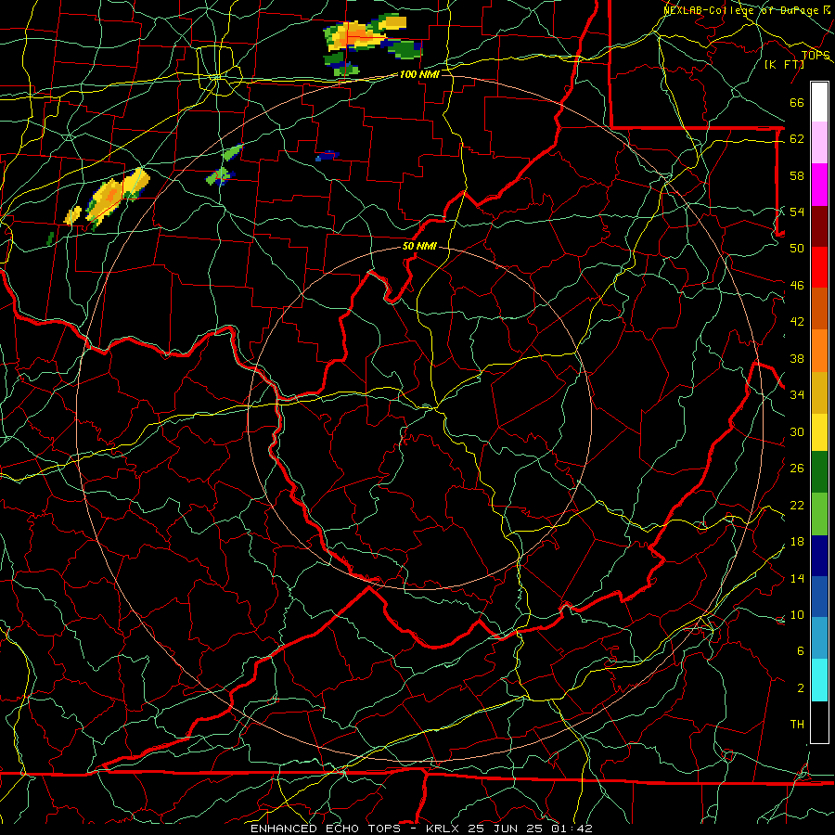The image size is (835, 835).
Task: Click the '6' legend value
Action: pos(800,650)
